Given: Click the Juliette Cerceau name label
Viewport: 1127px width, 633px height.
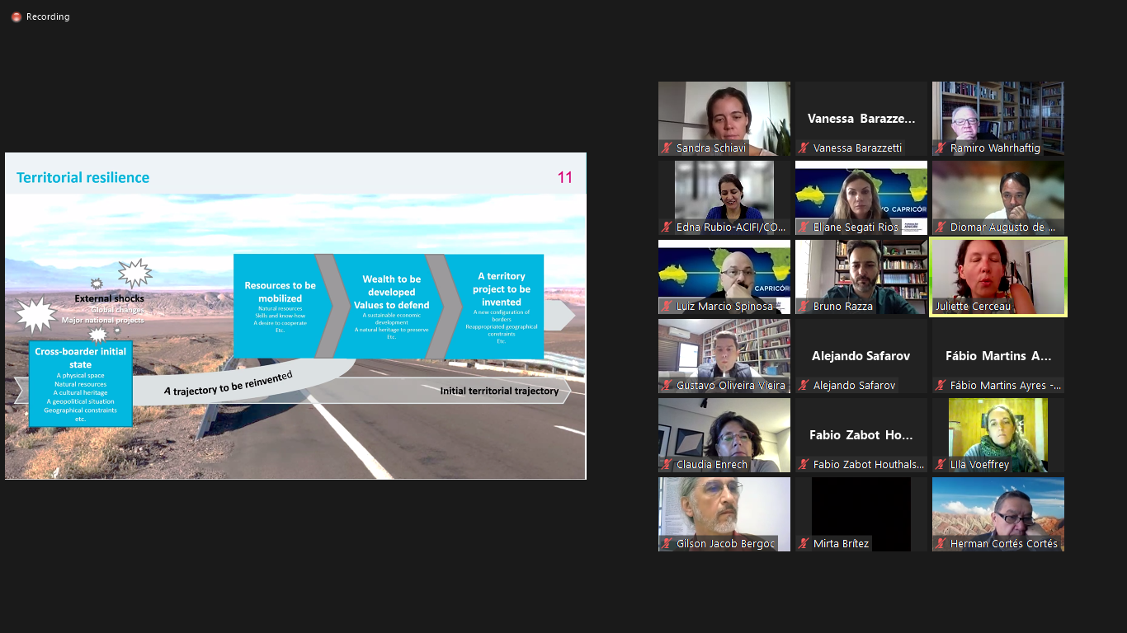Looking at the screenshot, I should (974, 307).
